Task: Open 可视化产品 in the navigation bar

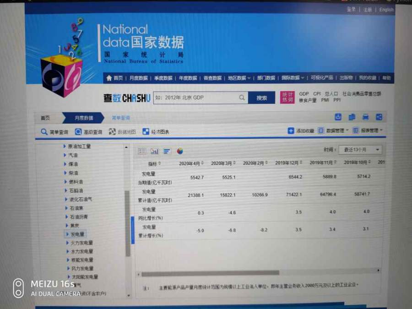Action: pyautogui.click(x=322, y=77)
